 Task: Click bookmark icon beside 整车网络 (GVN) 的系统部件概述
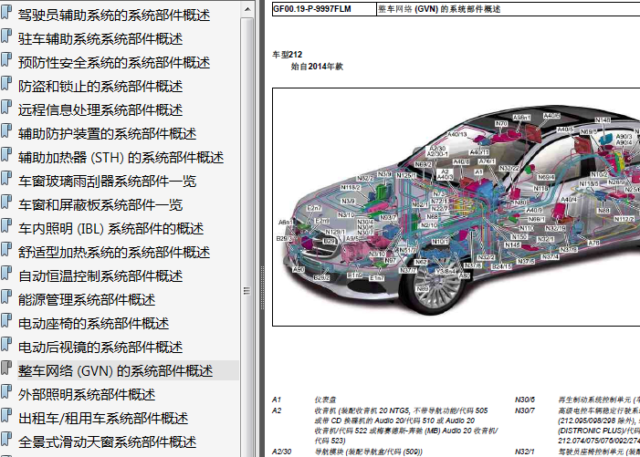tap(6, 368)
